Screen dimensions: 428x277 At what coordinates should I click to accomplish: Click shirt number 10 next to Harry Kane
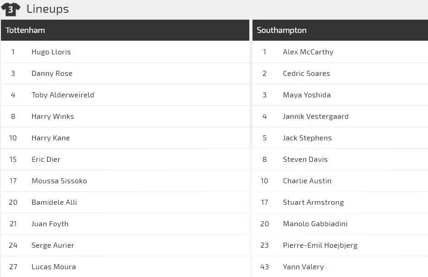tap(13, 138)
